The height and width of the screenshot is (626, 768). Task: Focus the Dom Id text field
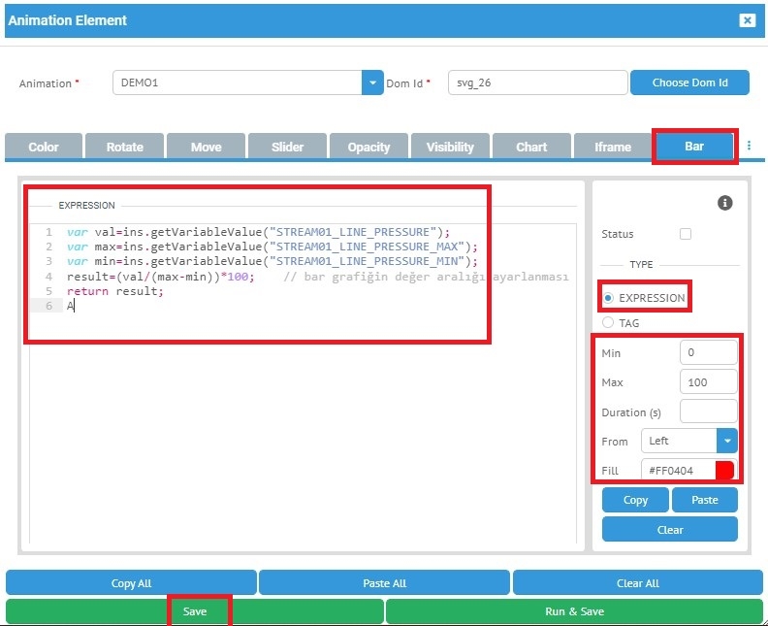click(x=537, y=82)
